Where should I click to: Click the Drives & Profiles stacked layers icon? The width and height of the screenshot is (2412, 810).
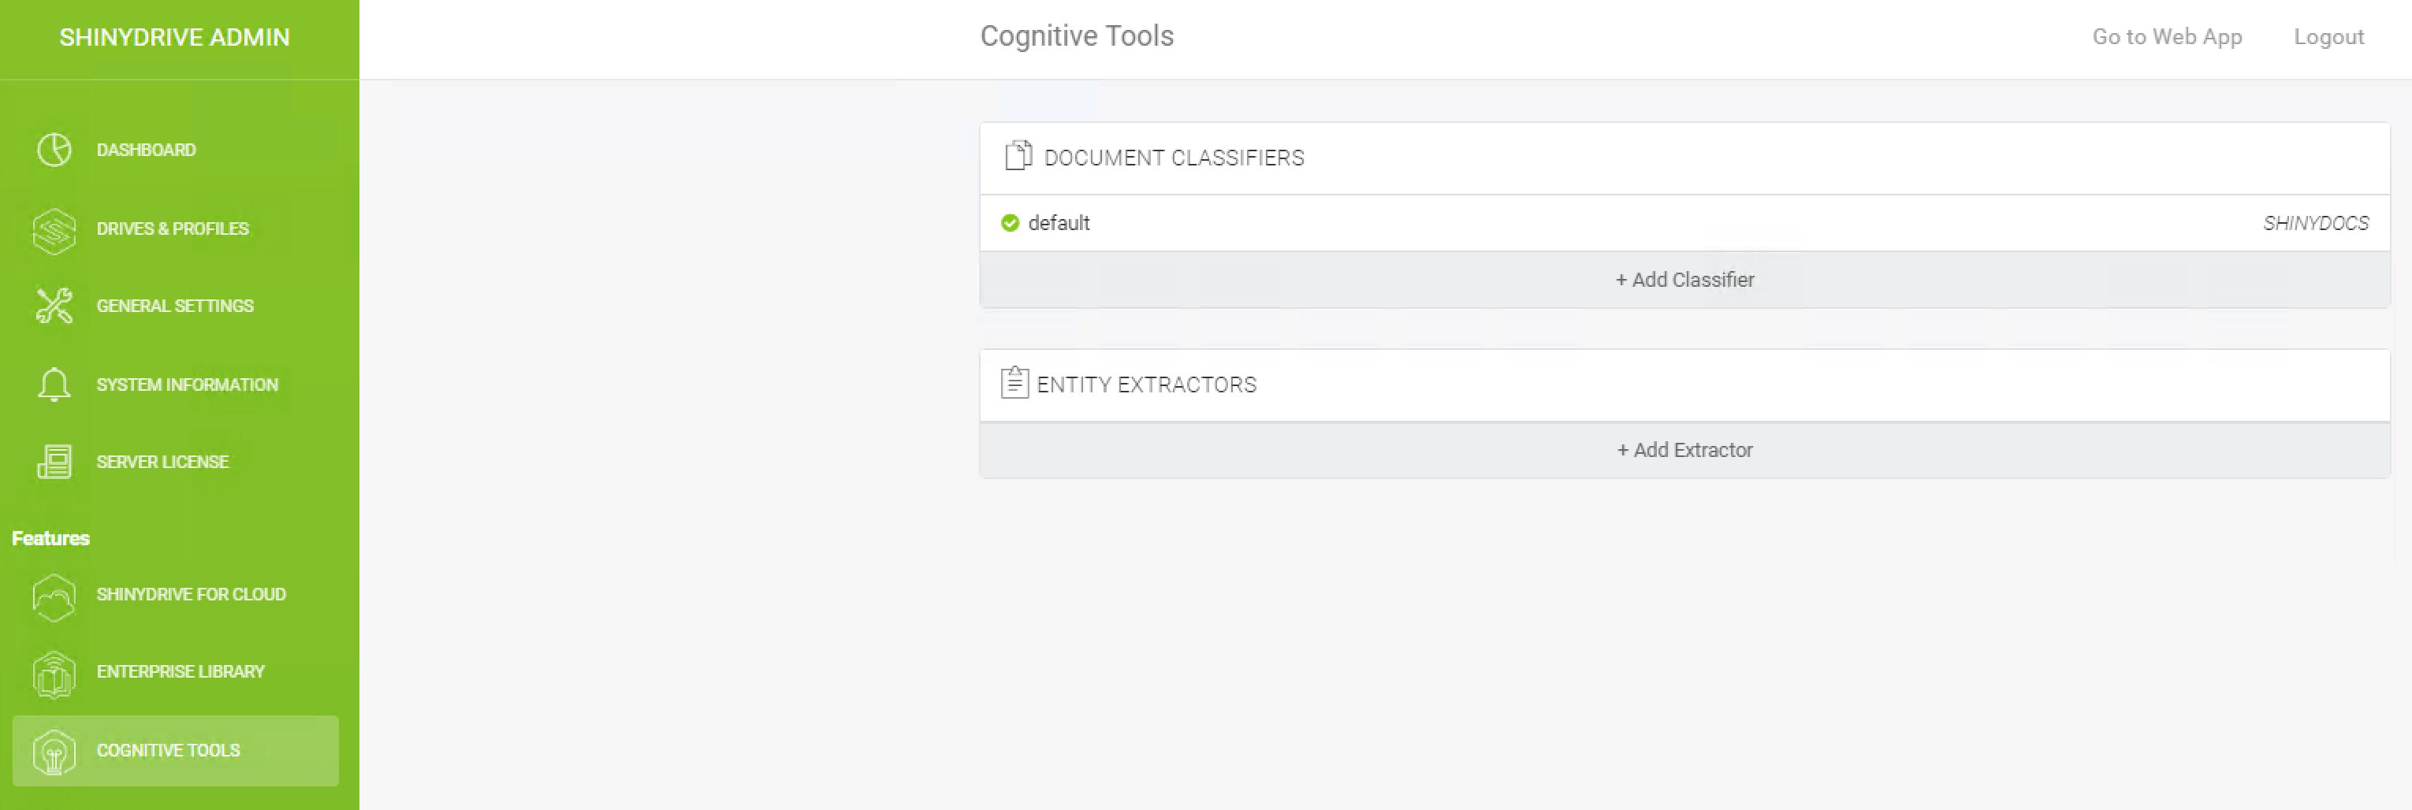click(x=54, y=230)
